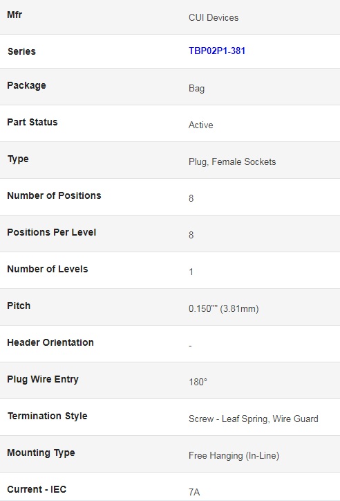Click the Part Status label
This screenshot has width=340, height=501.
pos(32,122)
